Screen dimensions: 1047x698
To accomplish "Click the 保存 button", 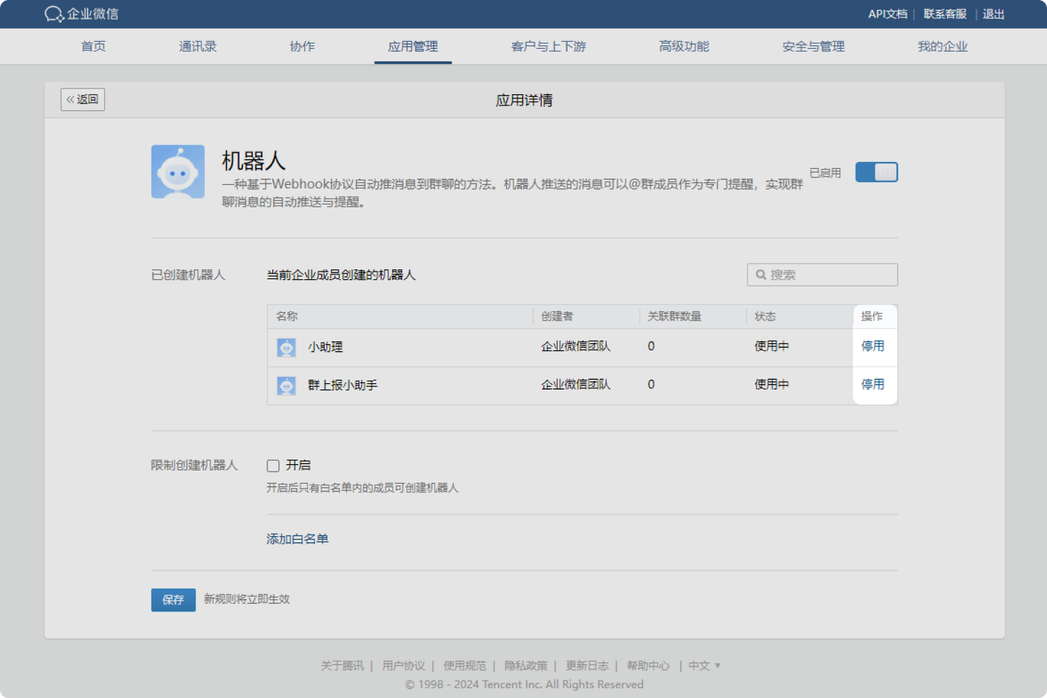I will pyautogui.click(x=173, y=600).
